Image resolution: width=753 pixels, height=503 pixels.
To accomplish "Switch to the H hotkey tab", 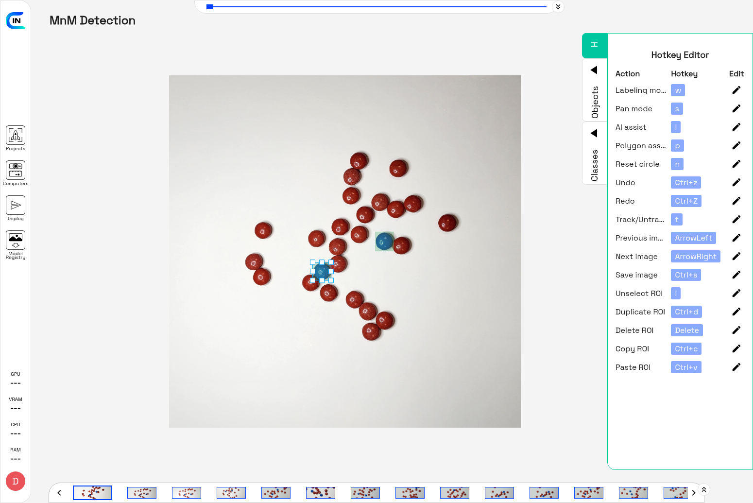I will [x=595, y=45].
